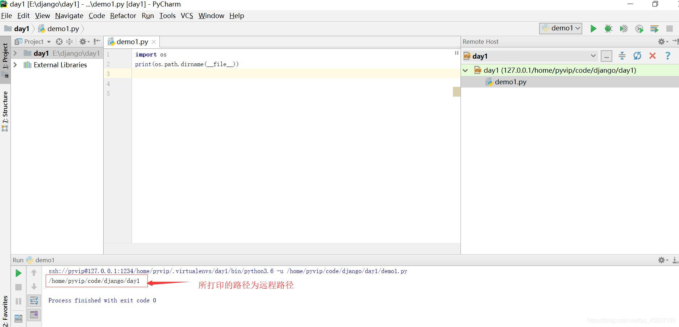This screenshot has width=679, height=327.
Task: Open Project panel gear settings
Action: pyautogui.click(x=84, y=42)
